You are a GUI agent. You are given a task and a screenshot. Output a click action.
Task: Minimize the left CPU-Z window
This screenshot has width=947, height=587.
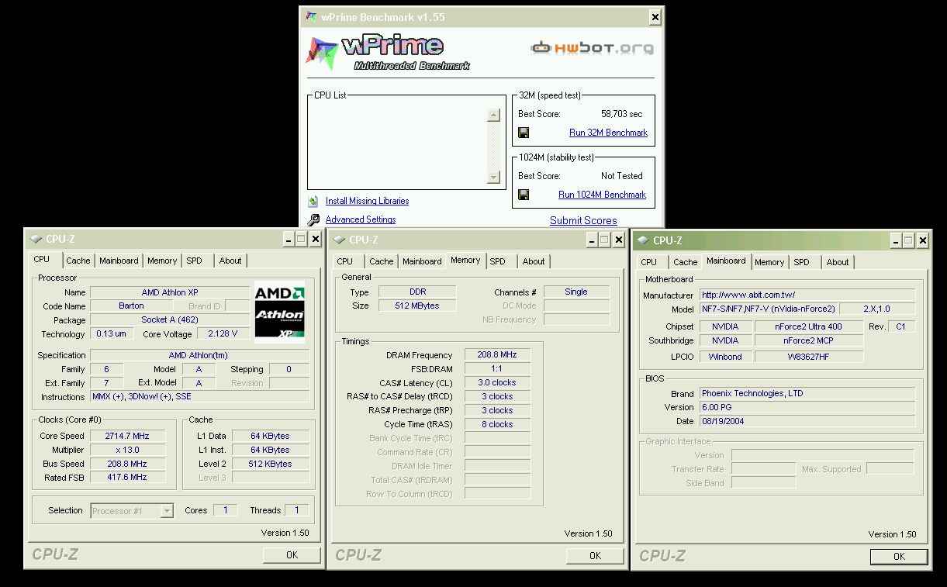pyautogui.click(x=289, y=240)
